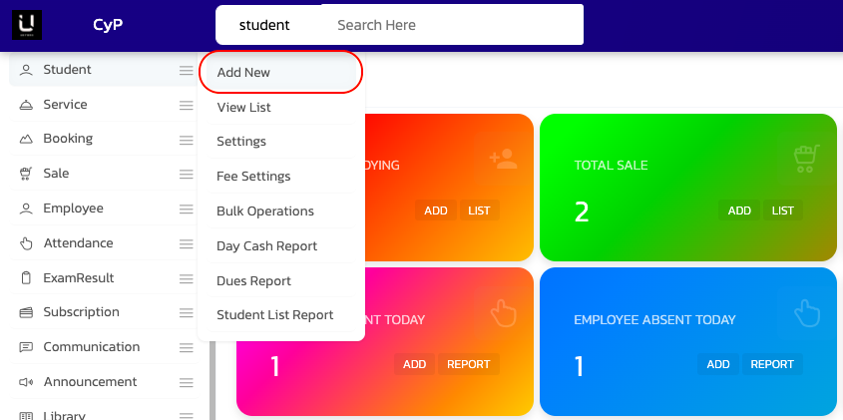Choose Dues Report in Student submenu

click(253, 281)
